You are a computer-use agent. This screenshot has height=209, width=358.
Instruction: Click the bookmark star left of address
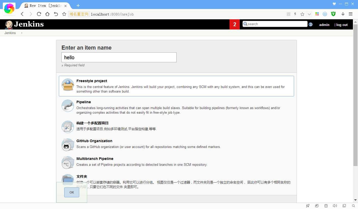64,14
